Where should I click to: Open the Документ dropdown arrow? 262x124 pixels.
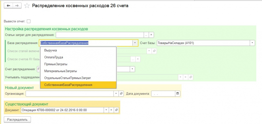(106, 110)
